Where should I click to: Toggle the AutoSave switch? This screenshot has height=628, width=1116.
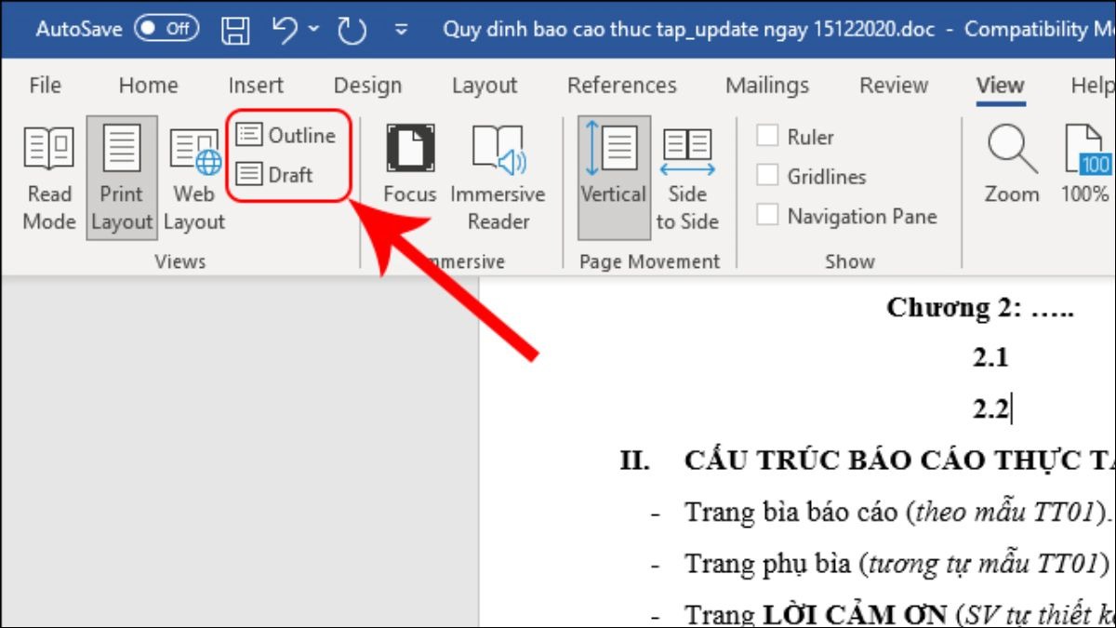[x=166, y=28]
